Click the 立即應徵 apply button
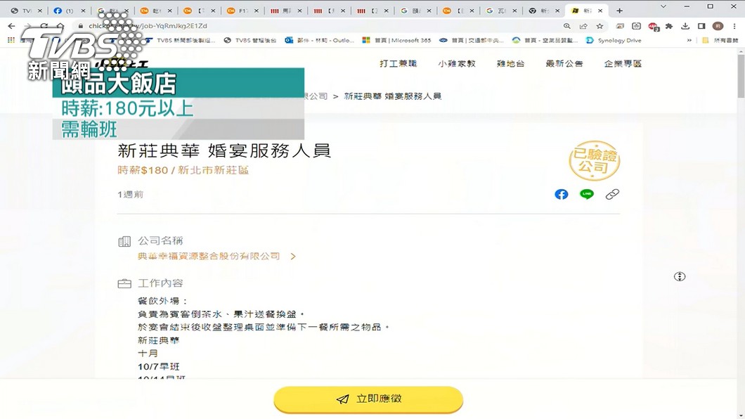Viewport: 745px width, 419px height. coord(368,399)
